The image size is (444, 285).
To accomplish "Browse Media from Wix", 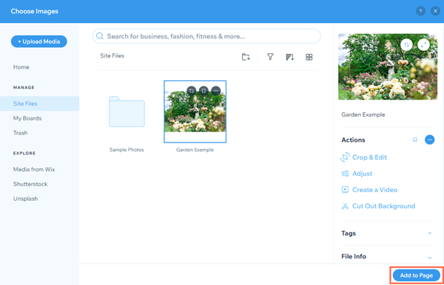I will pos(34,170).
